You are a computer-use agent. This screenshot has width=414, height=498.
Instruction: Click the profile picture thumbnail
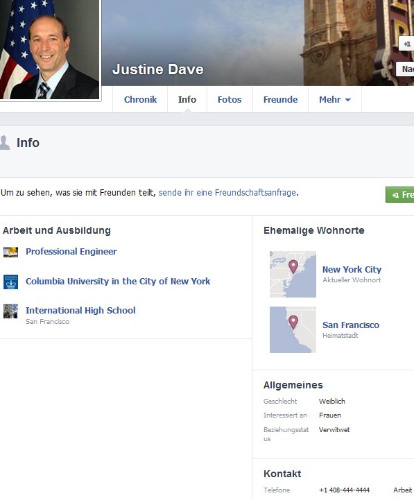tap(49, 49)
